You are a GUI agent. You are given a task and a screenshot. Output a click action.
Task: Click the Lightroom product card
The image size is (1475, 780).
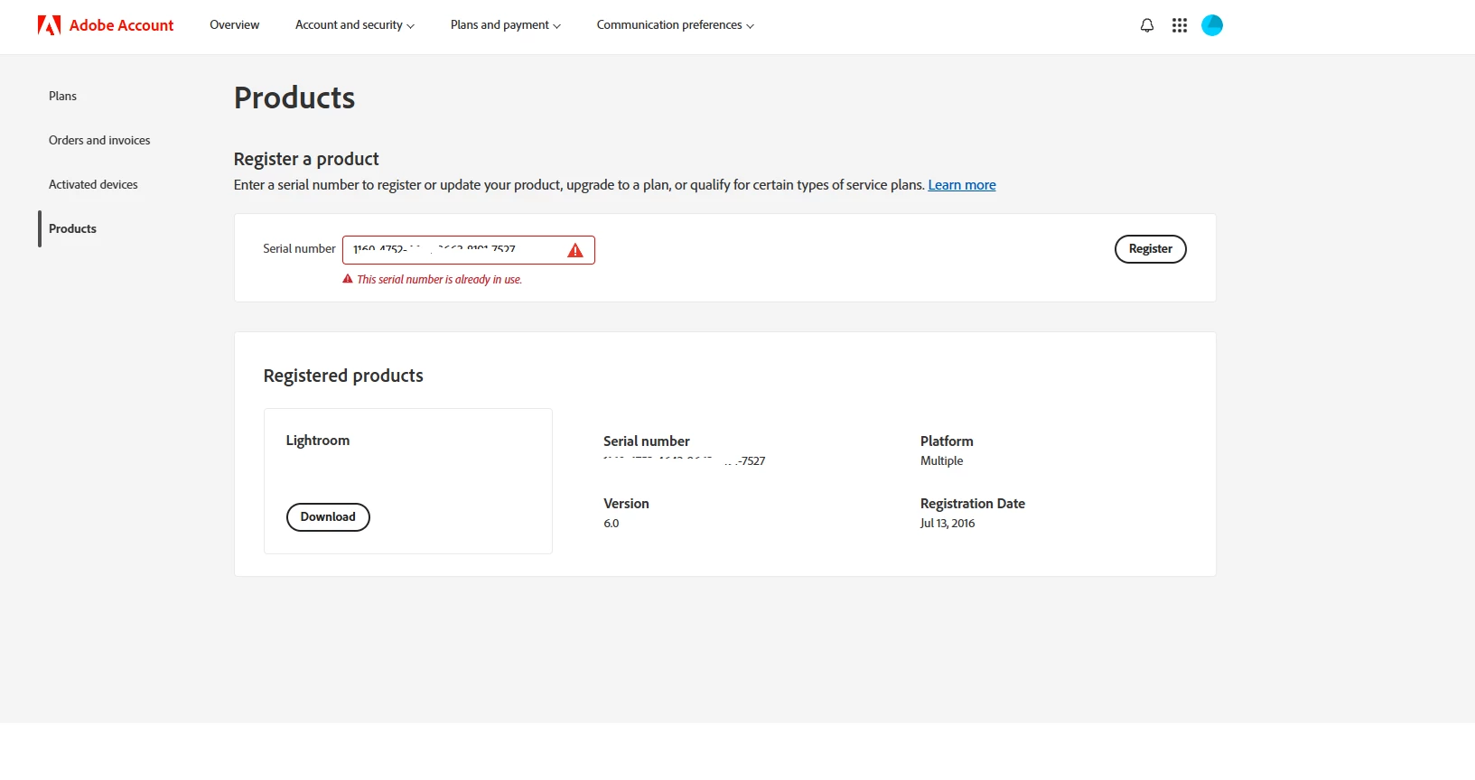click(407, 469)
